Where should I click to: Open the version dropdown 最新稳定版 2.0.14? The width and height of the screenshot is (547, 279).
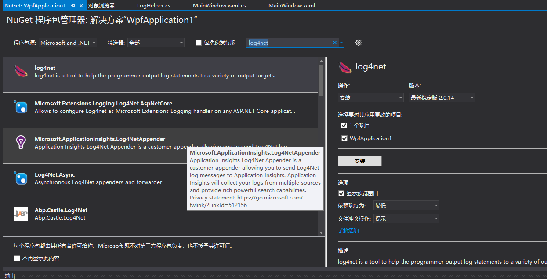click(442, 98)
